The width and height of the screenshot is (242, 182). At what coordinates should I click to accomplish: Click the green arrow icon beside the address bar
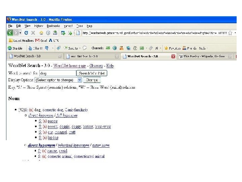pyautogui.click(x=70, y=33)
